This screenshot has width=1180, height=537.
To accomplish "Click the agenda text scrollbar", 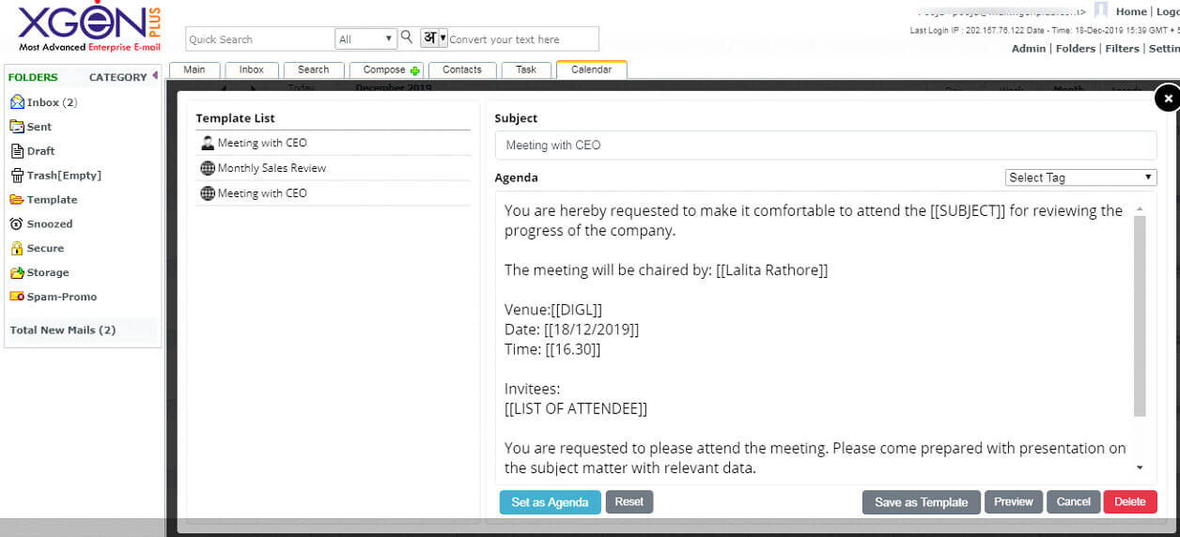I will point(1140,315).
